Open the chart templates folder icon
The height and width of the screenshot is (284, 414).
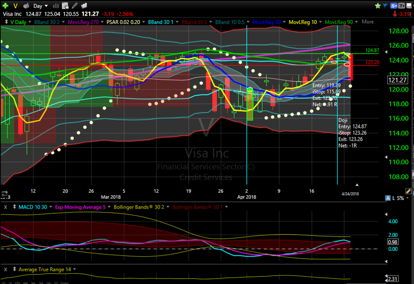84,6
